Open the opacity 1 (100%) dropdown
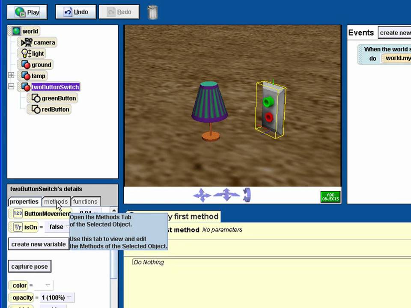Viewport: 411px width, 308px height. [x=57, y=298]
